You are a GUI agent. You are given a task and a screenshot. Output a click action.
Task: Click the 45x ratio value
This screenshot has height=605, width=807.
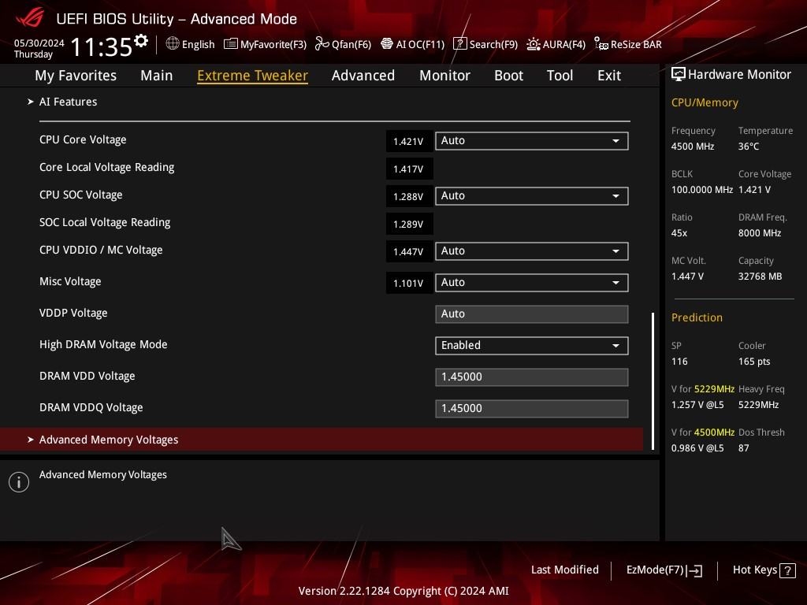pyautogui.click(x=679, y=233)
